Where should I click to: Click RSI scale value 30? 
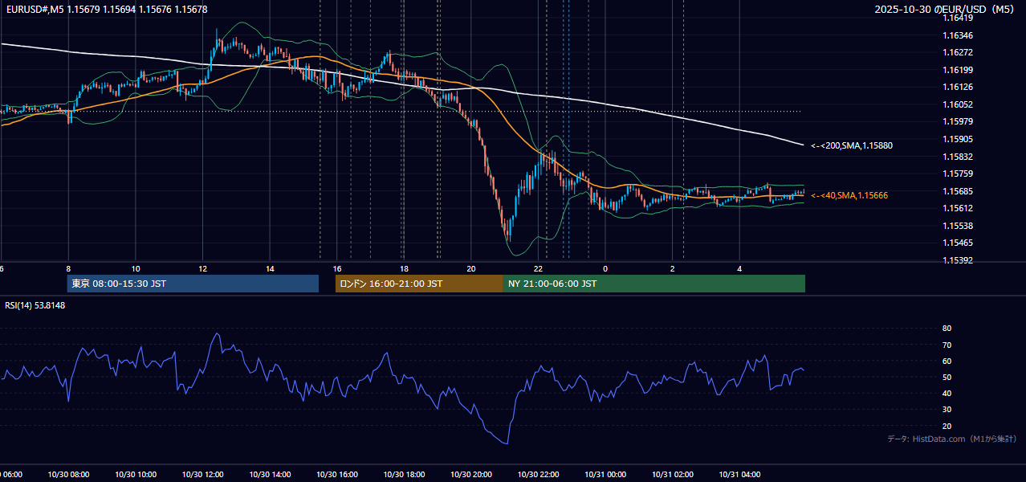pos(947,410)
